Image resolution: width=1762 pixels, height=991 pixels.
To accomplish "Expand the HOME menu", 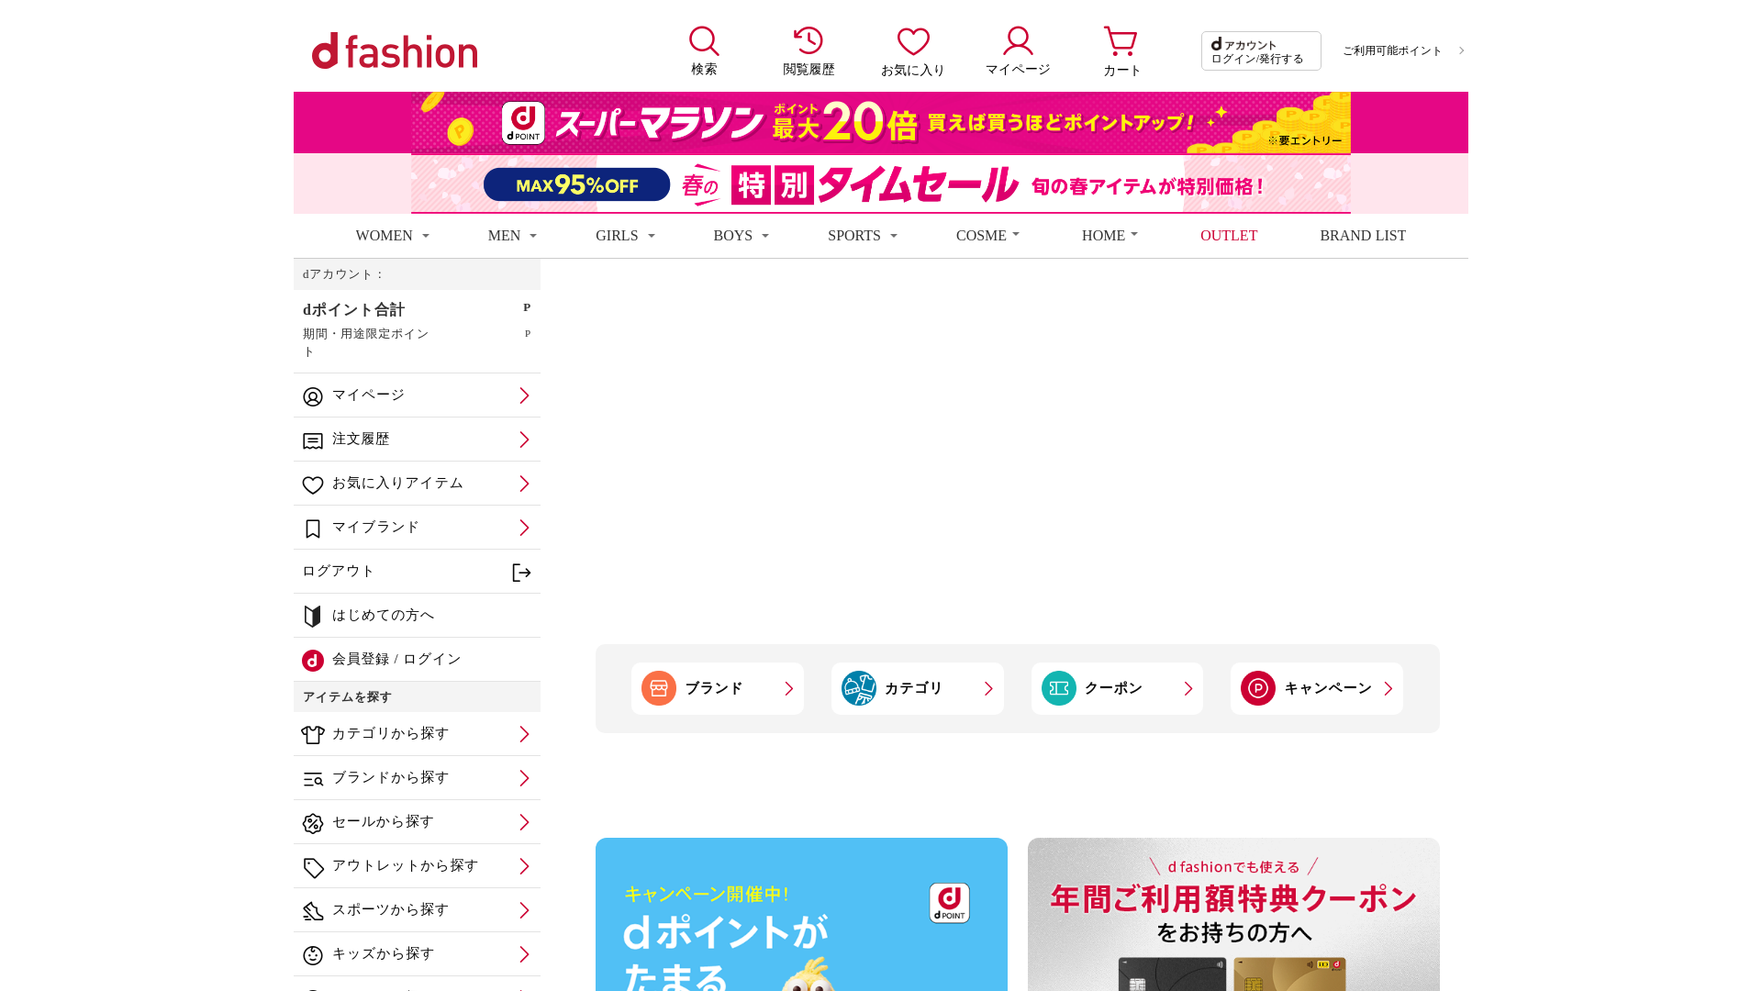I will (1110, 236).
